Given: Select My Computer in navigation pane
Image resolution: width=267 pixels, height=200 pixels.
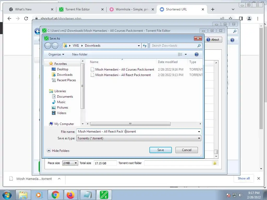Looking at the screenshot, I should coord(64,124).
